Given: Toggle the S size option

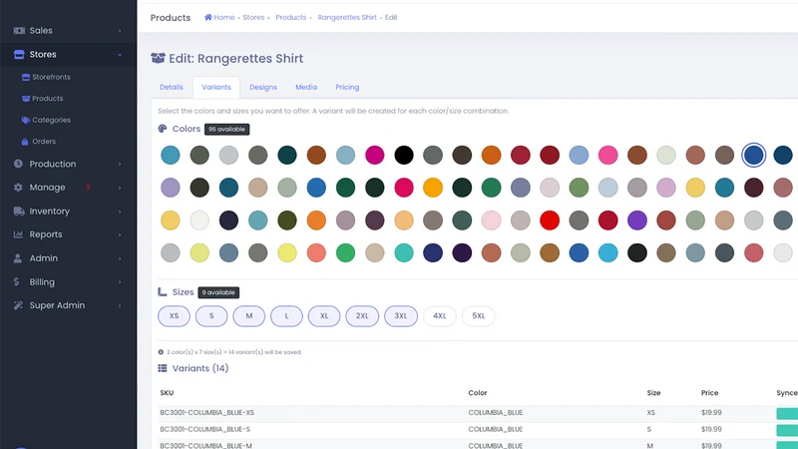Looking at the screenshot, I should click(211, 316).
